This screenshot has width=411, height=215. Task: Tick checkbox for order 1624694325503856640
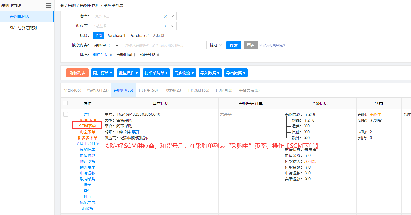tap(65, 114)
